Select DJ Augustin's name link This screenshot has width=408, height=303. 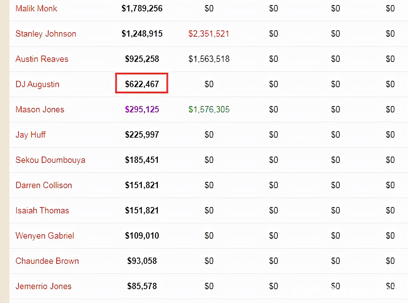click(37, 84)
